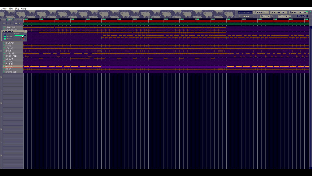
Task: Click the first unit toolbar button with dot
Action: tap(4, 23)
